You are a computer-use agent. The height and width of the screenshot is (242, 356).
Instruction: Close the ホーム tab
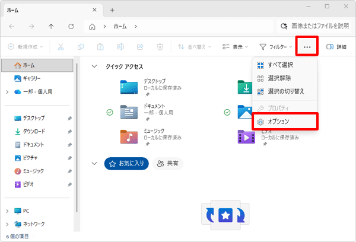(94, 10)
